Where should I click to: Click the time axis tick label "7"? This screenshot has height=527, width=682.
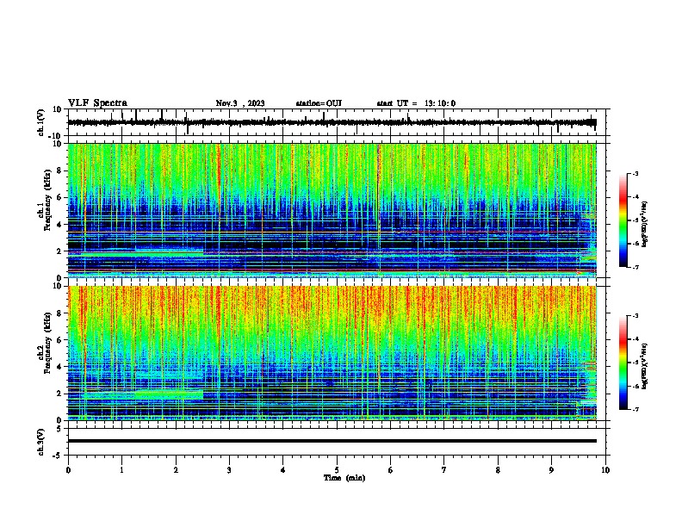click(x=444, y=470)
